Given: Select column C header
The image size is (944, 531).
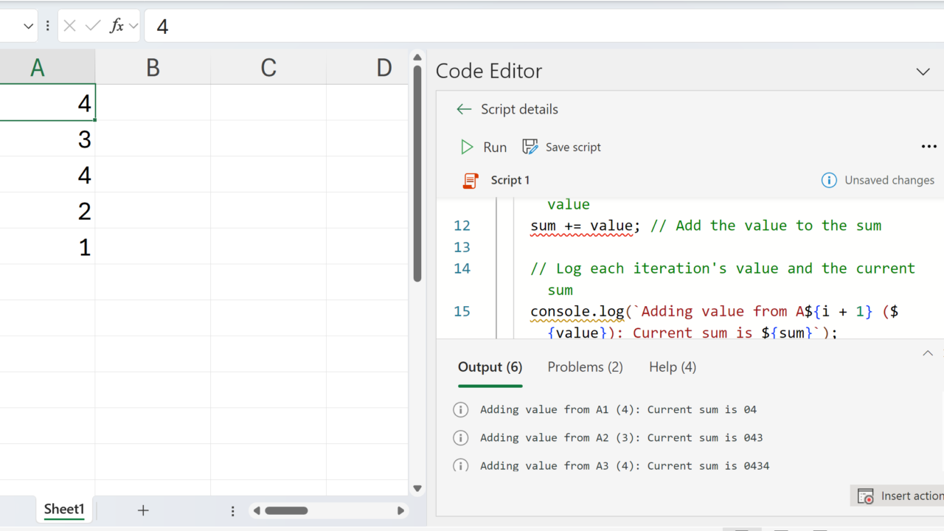Looking at the screenshot, I should (268, 68).
